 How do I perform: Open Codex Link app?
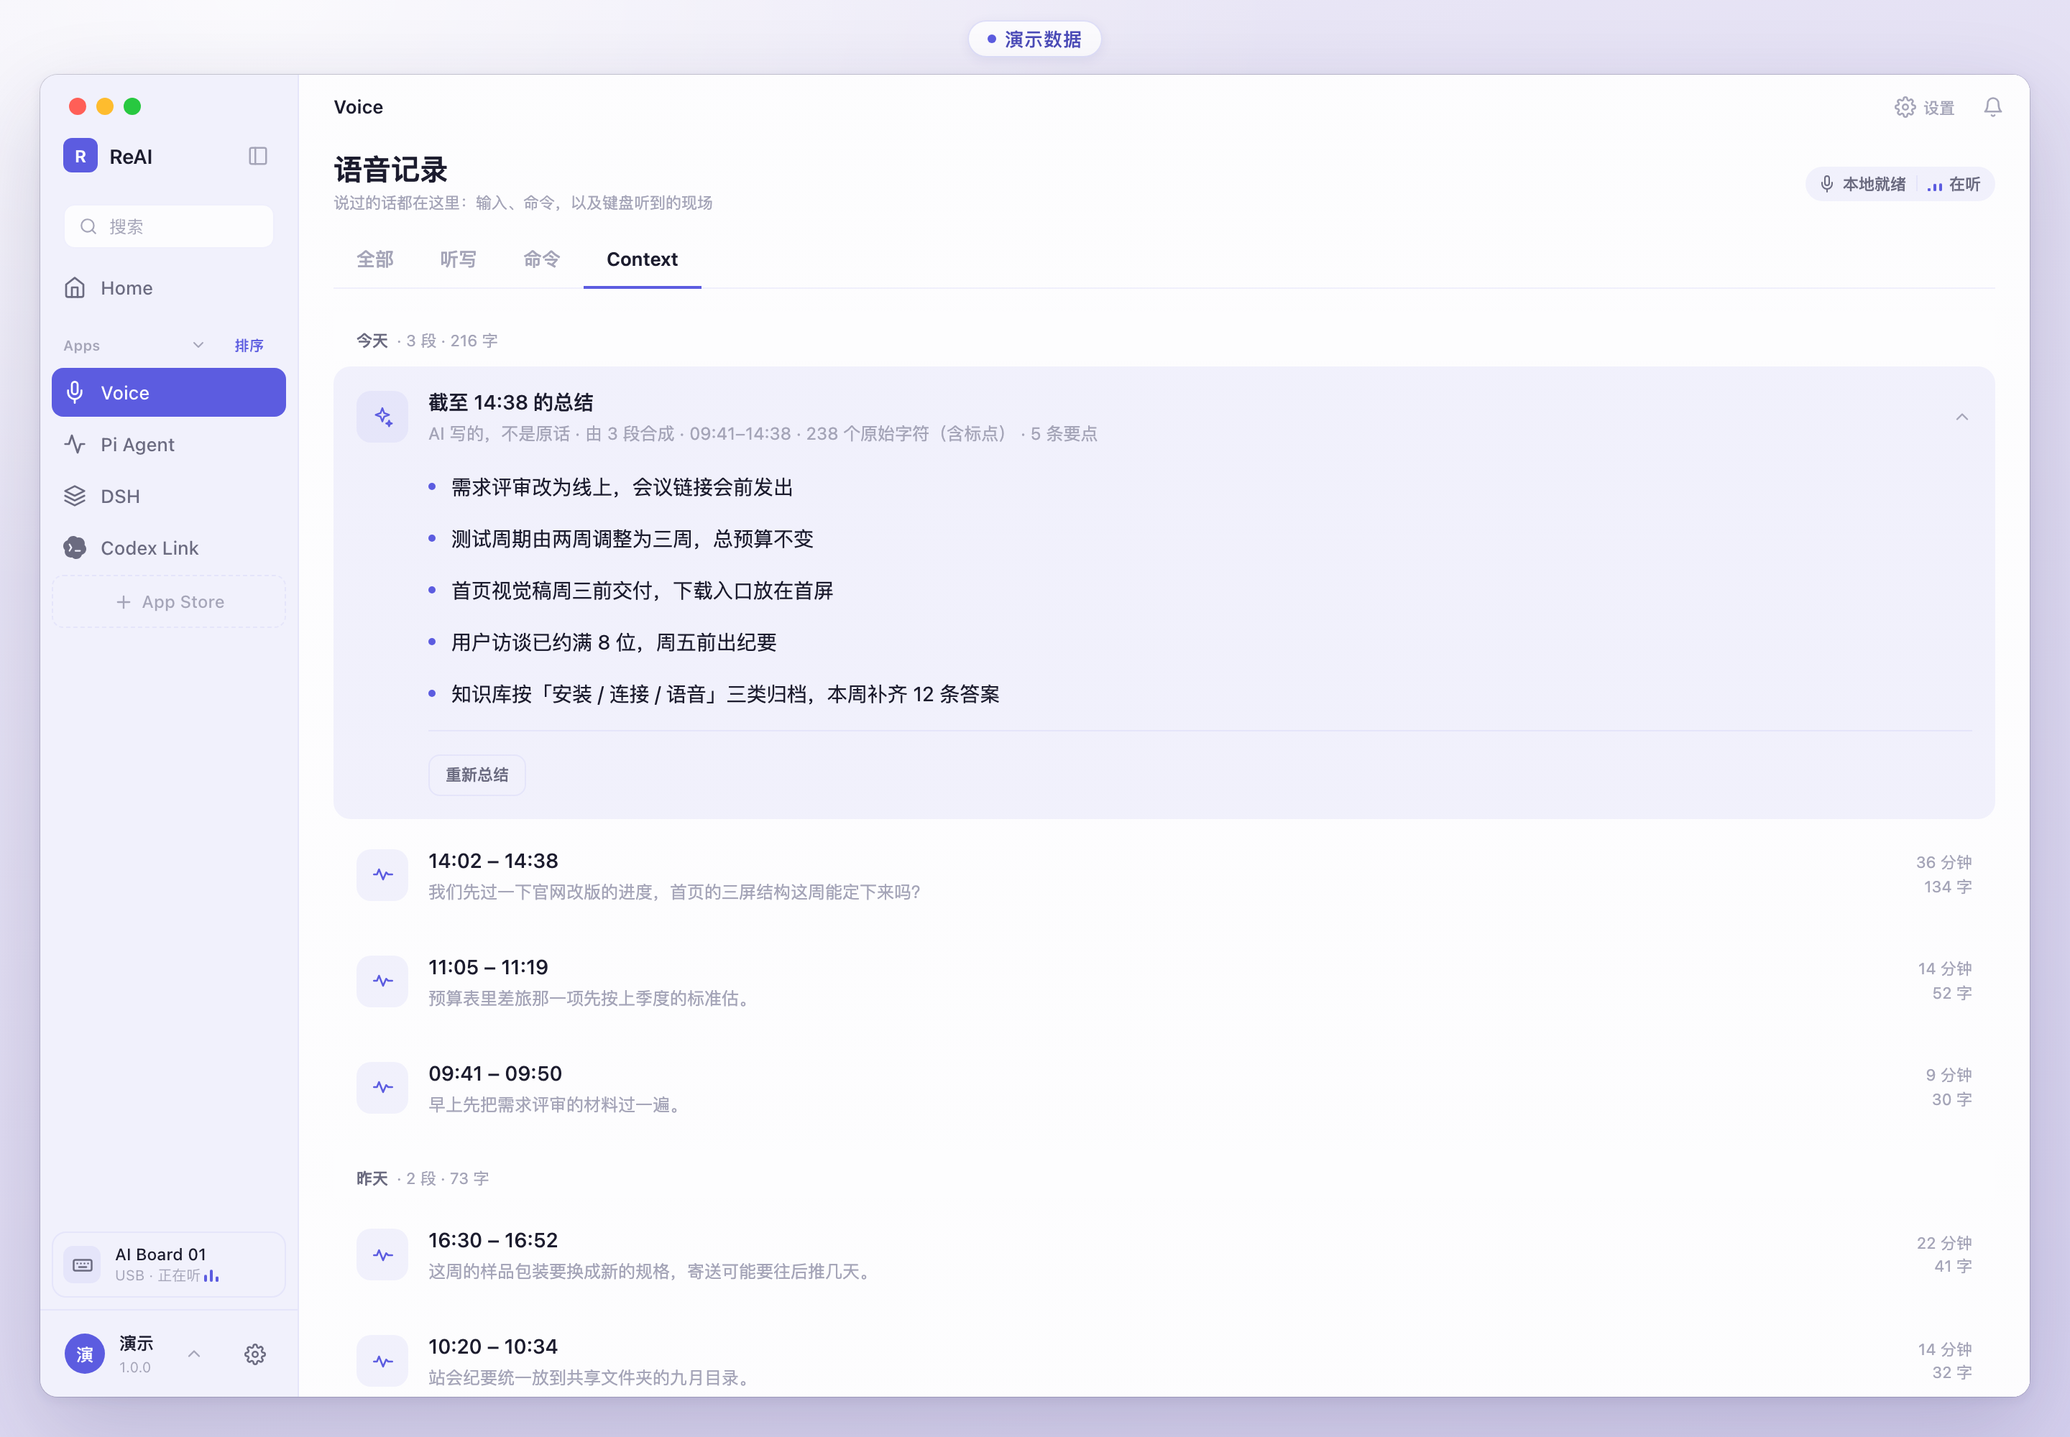point(168,548)
